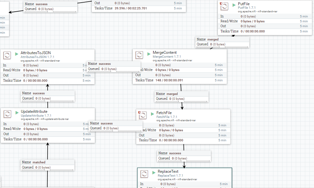Click the AttributesToJSON processor type icon

point(7,55)
